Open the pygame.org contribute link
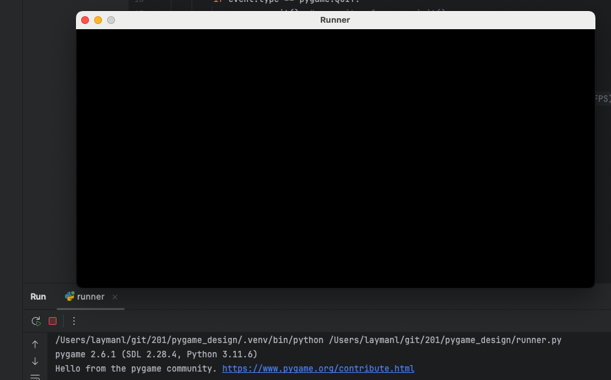 coord(318,368)
